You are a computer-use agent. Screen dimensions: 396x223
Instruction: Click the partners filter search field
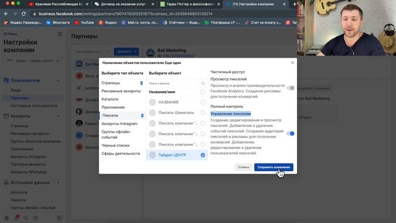click(92, 51)
